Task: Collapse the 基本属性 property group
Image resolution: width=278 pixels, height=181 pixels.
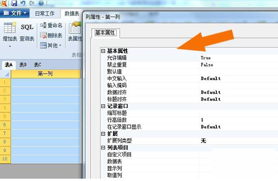Action: pos(103,51)
